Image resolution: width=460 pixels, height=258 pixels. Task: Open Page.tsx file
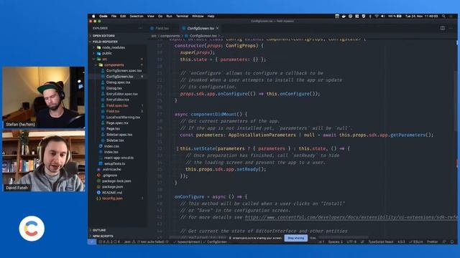pos(113,129)
